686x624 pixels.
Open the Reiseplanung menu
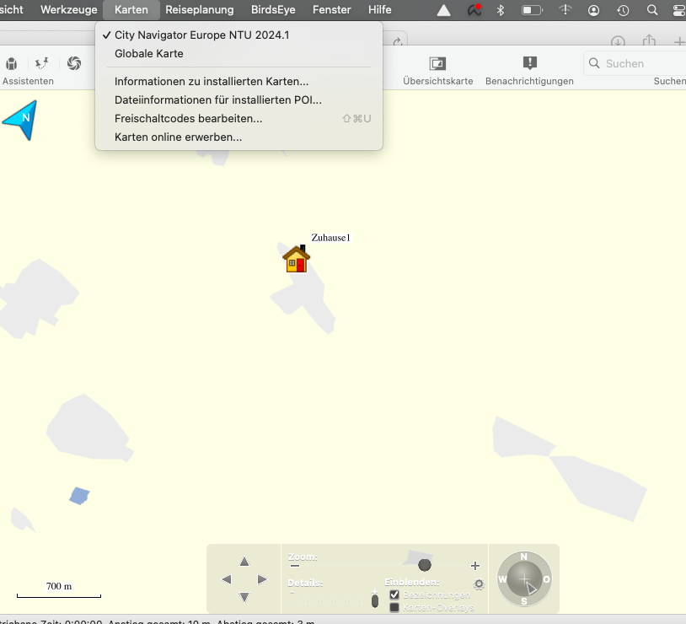(x=200, y=10)
